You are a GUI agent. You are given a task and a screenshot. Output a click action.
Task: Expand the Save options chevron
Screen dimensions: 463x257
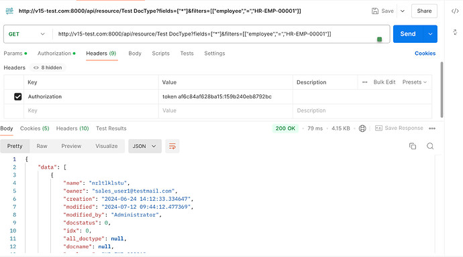(403, 11)
